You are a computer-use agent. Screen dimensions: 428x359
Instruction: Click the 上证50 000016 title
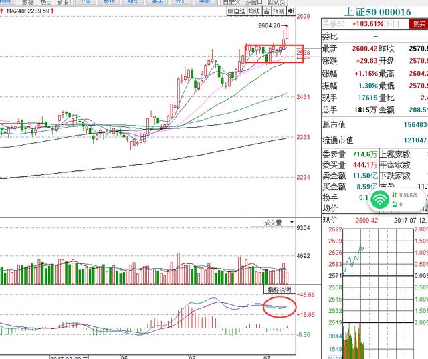(x=377, y=12)
